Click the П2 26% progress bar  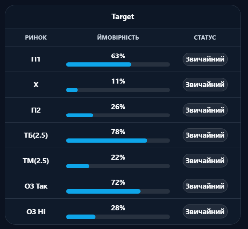[x=118, y=115]
